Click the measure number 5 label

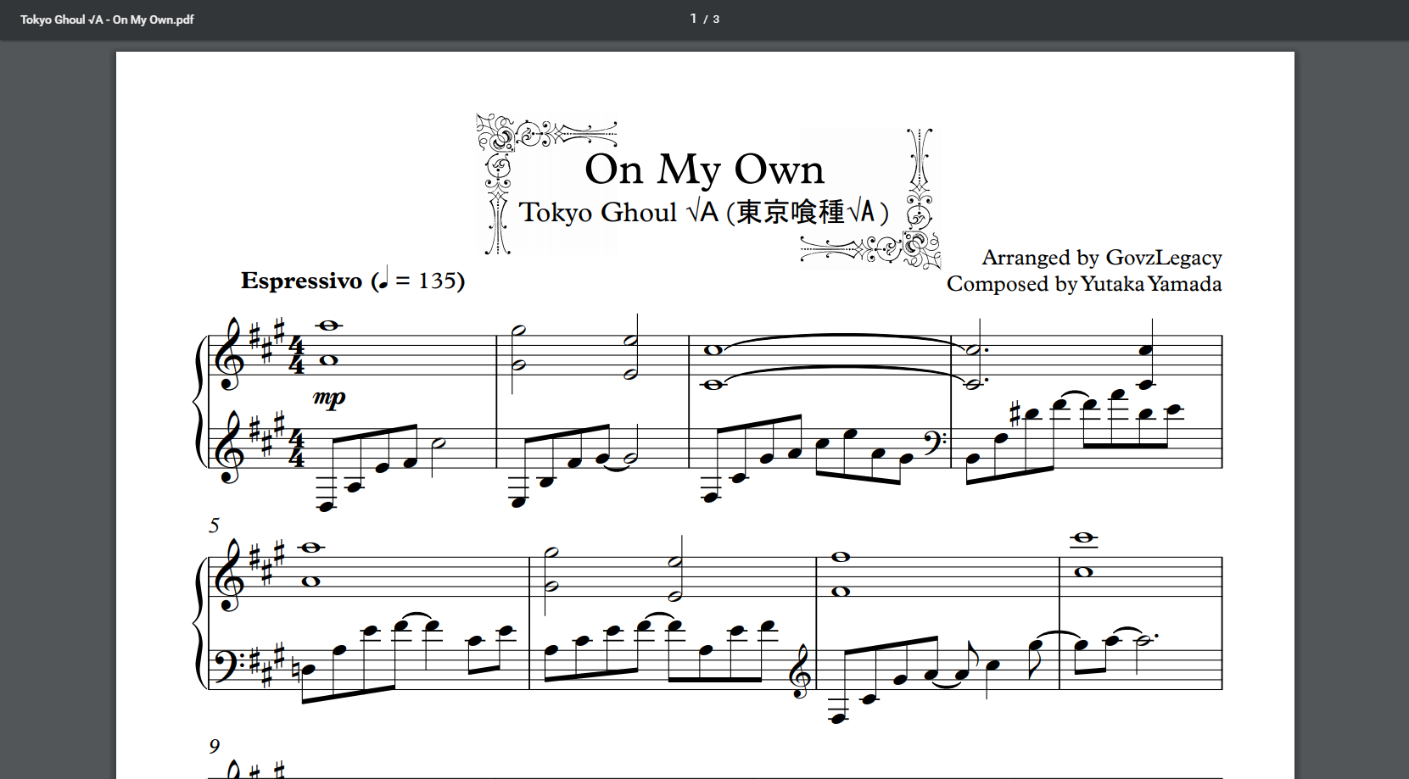[x=214, y=526]
